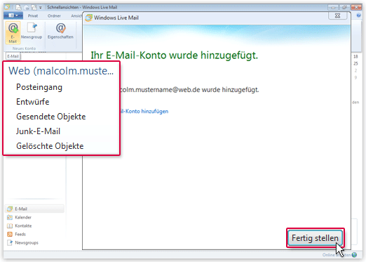Open the Junk-E-Mail folder

pos(38,131)
